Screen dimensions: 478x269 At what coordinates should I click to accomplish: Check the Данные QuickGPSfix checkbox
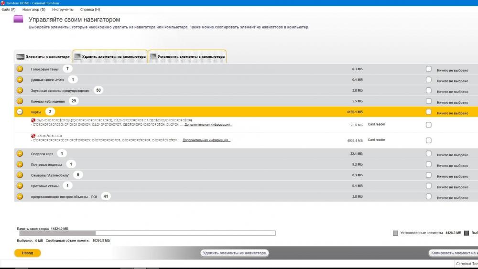click(x=429, y=79)
